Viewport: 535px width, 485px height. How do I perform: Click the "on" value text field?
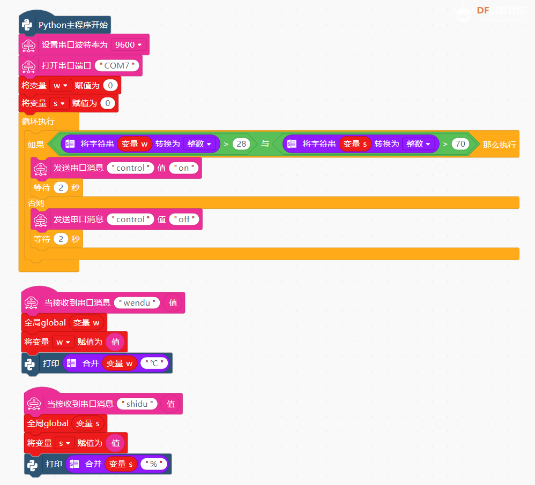[184, 168]
